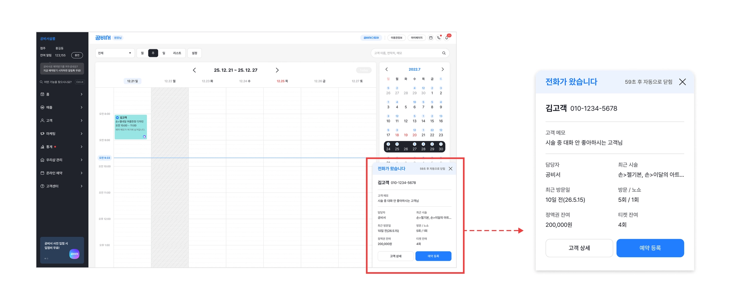
Task: Show next month in 2022.7 mini calendar
Action: point(443,69)
